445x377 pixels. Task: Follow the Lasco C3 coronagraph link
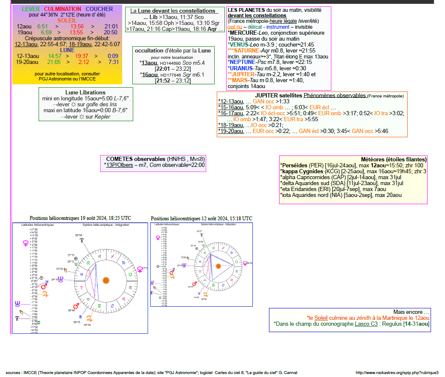pos(366,324)
